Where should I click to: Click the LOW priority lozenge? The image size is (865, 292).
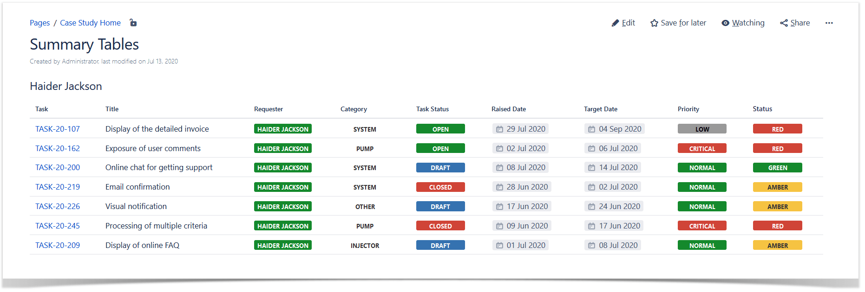702,129
